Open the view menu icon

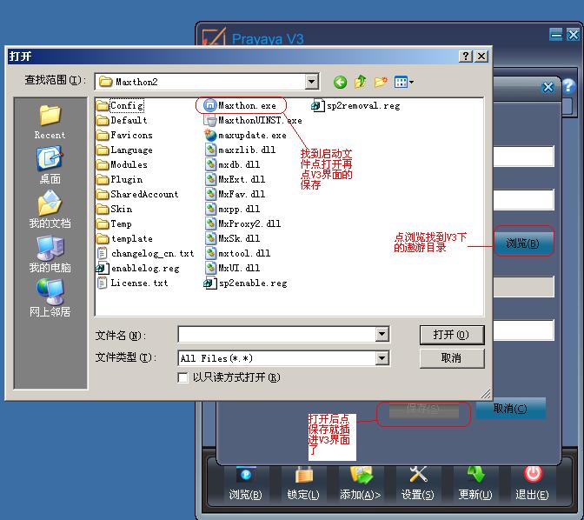[x=404, y=82]
